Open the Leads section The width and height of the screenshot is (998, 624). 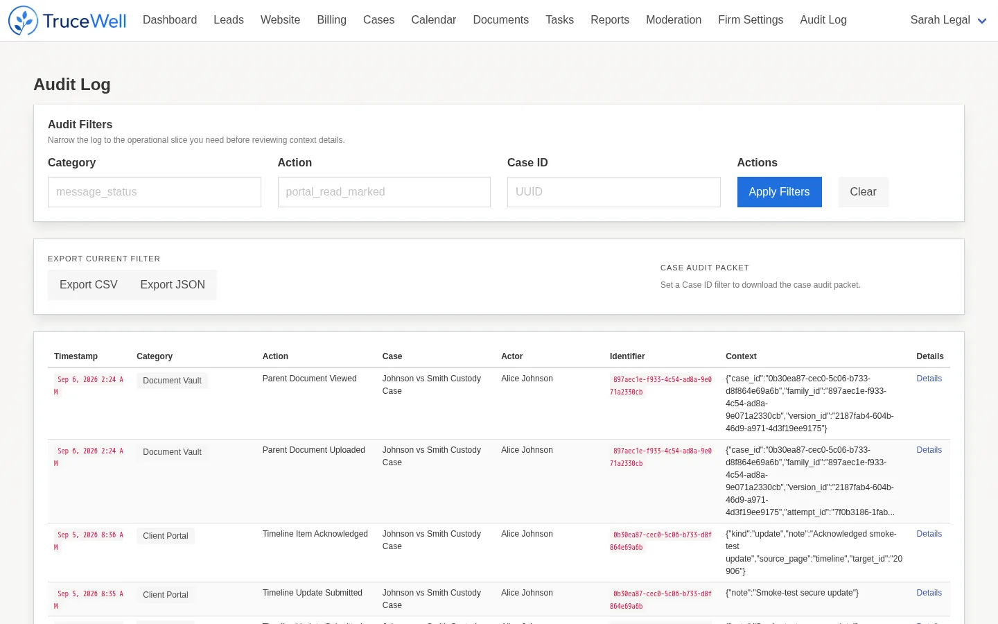(x=229, y=20)
